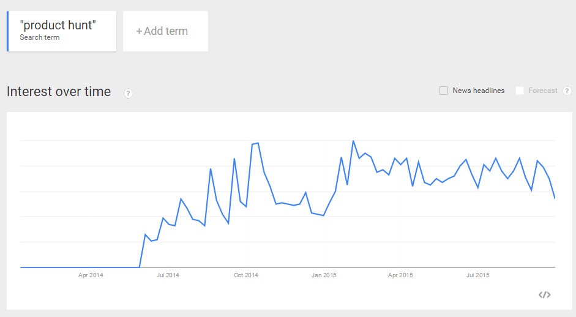Click help icon beside Interest over time
576x317 pixels.
pos(129,94)
